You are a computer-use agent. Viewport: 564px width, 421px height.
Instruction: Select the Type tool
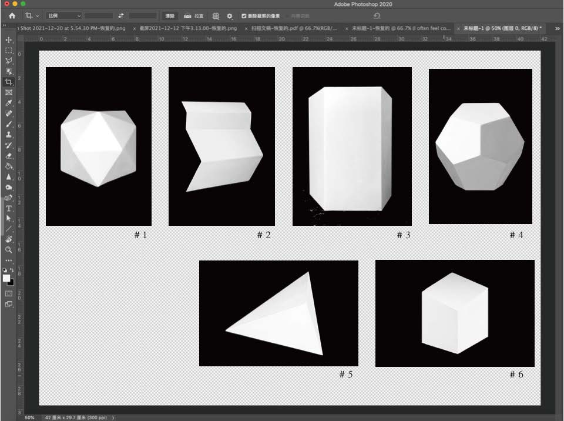point(9,208)
